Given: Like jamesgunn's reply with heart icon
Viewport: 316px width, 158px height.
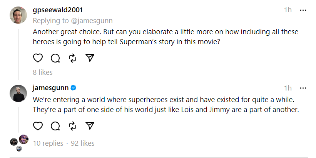Looking at the screenshot, I should click(x=38, y=126).
